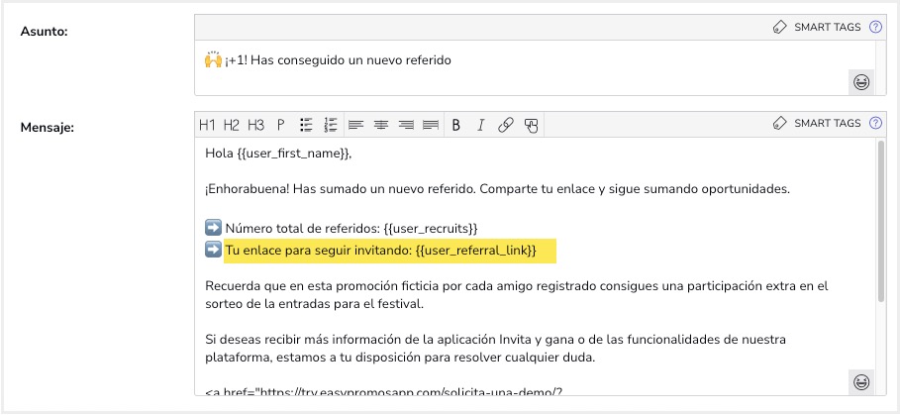Insert a numbered list
900x415 pixels.
click(332, 125)
